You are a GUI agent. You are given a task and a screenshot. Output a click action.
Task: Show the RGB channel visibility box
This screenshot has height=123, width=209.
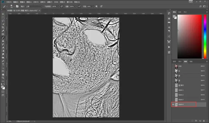(173, 66)
